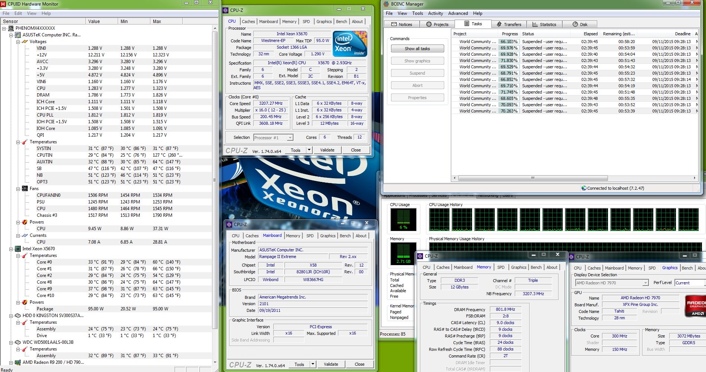706x372 pixels.
Task: Switch to Caches tab in top CPU-Z window
Action: click(x=248, y=22)
